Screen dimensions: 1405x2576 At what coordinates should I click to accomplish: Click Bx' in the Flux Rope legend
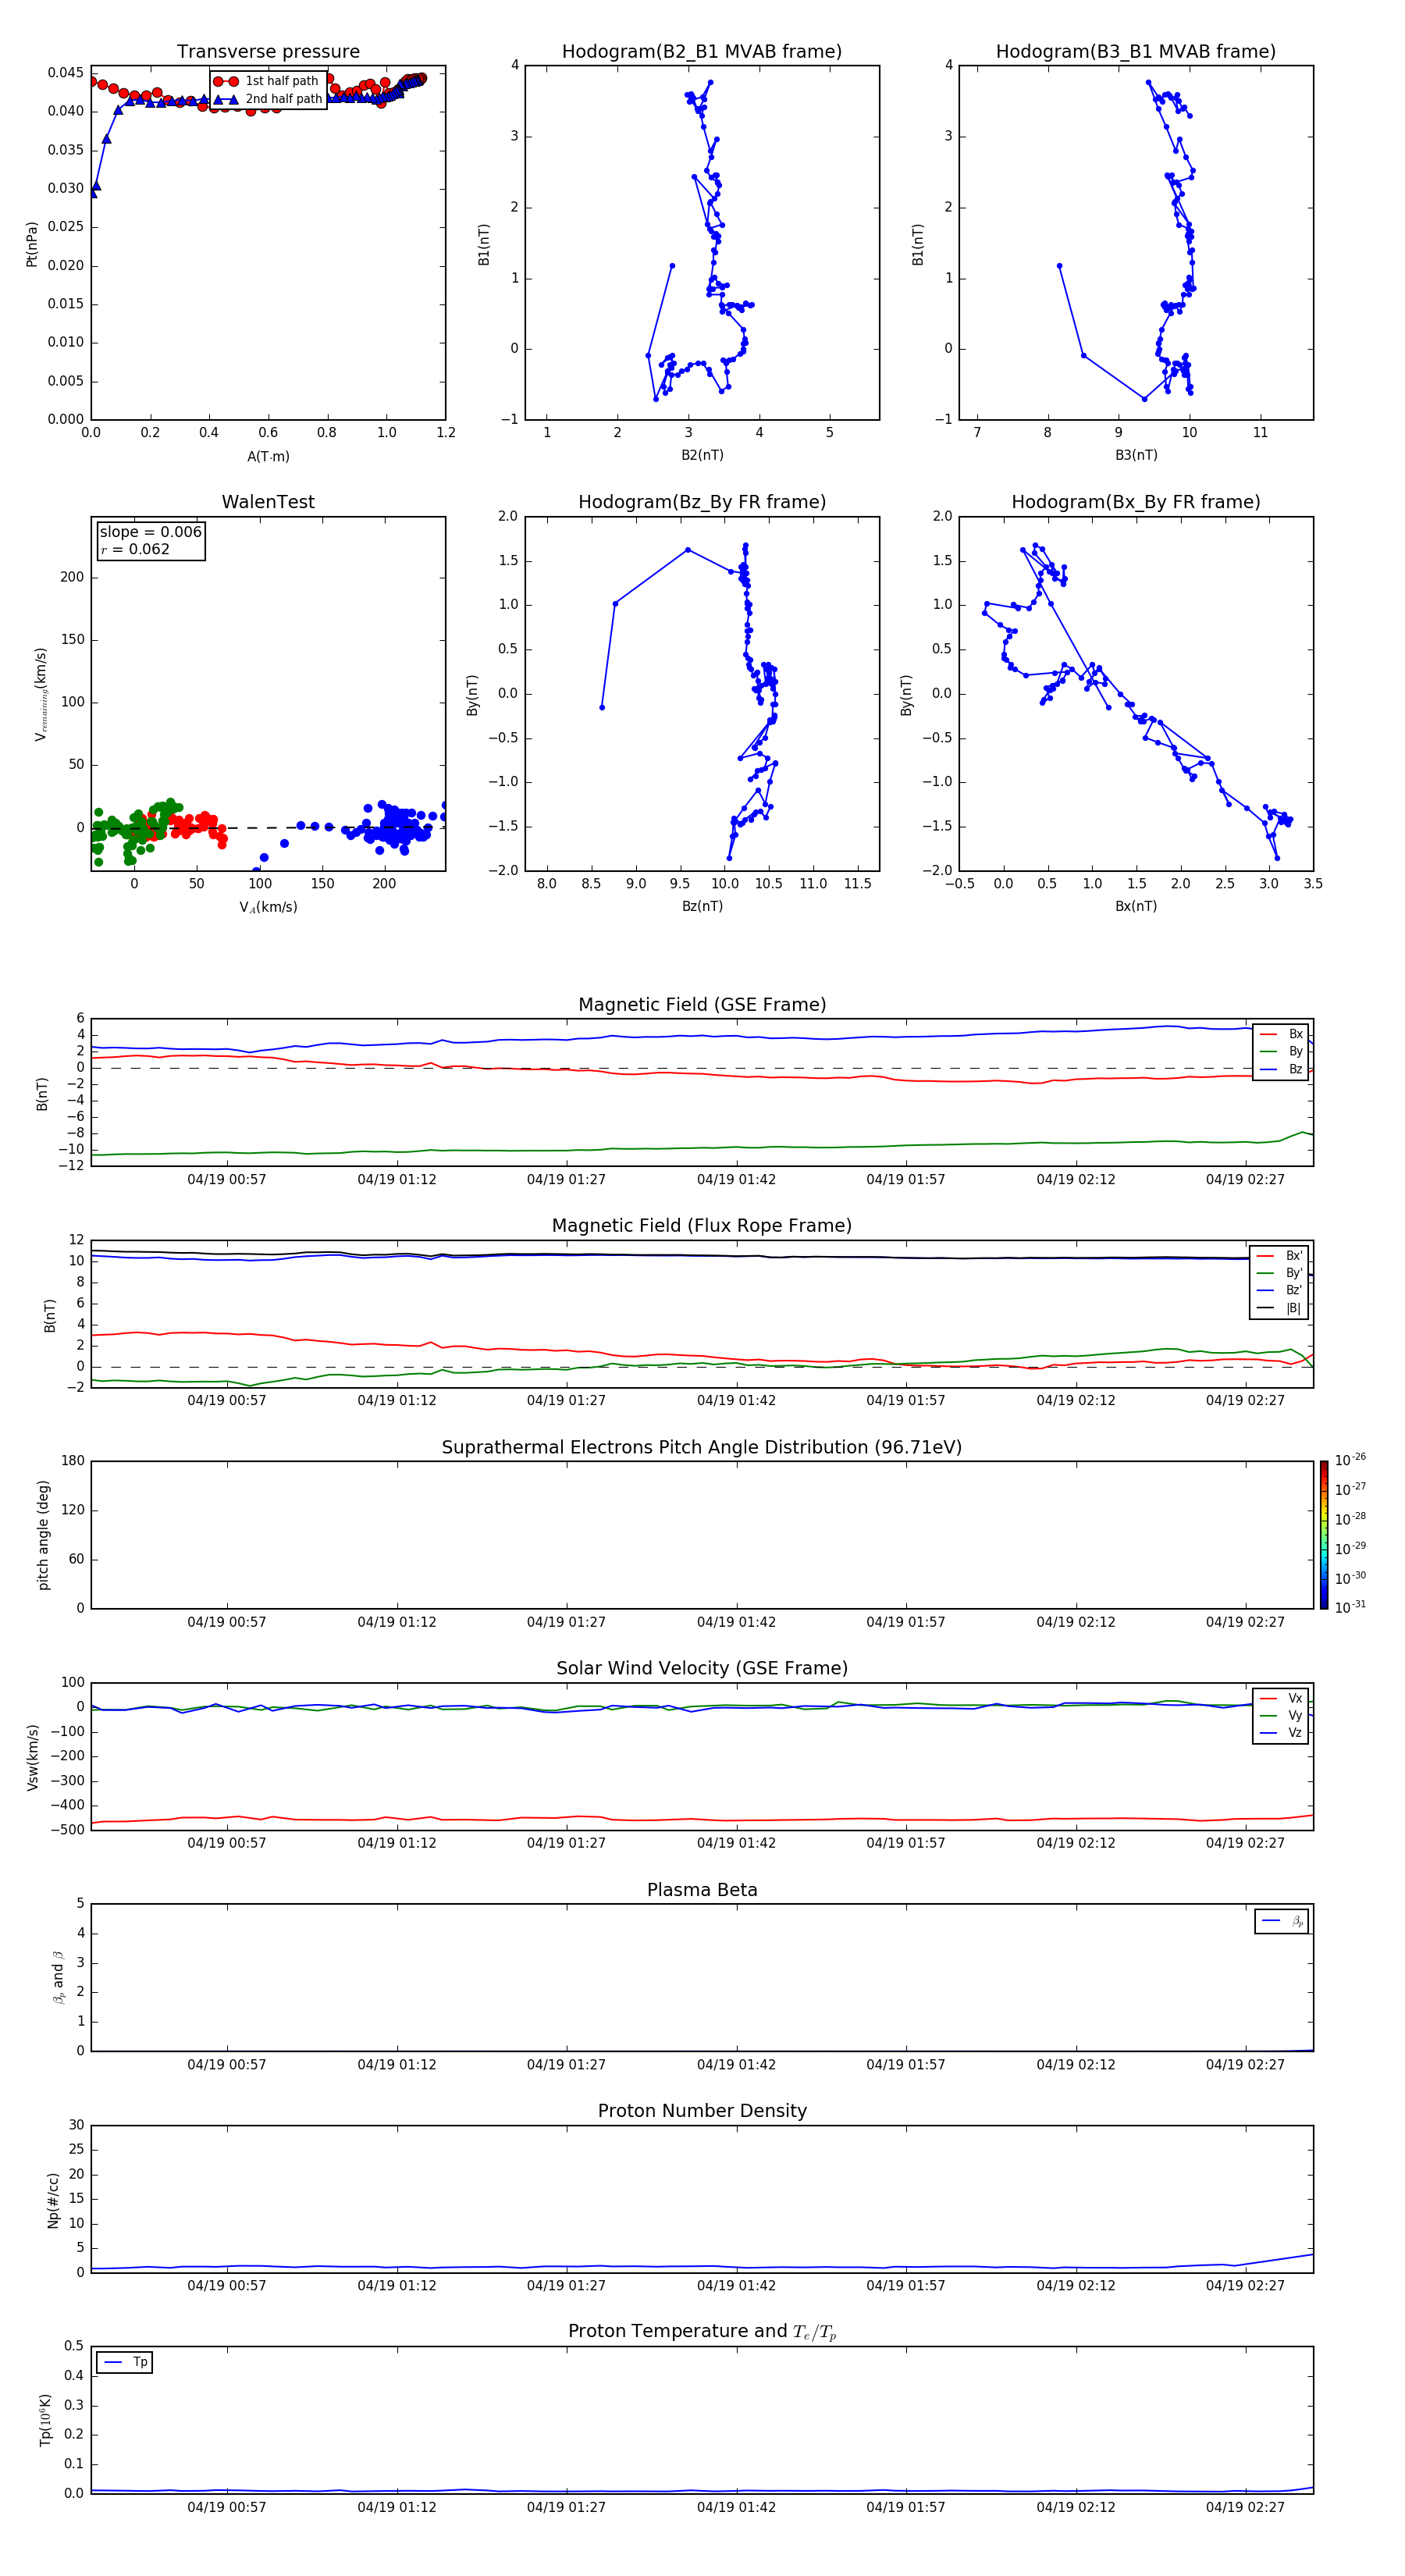[x=1281, y=1256]
